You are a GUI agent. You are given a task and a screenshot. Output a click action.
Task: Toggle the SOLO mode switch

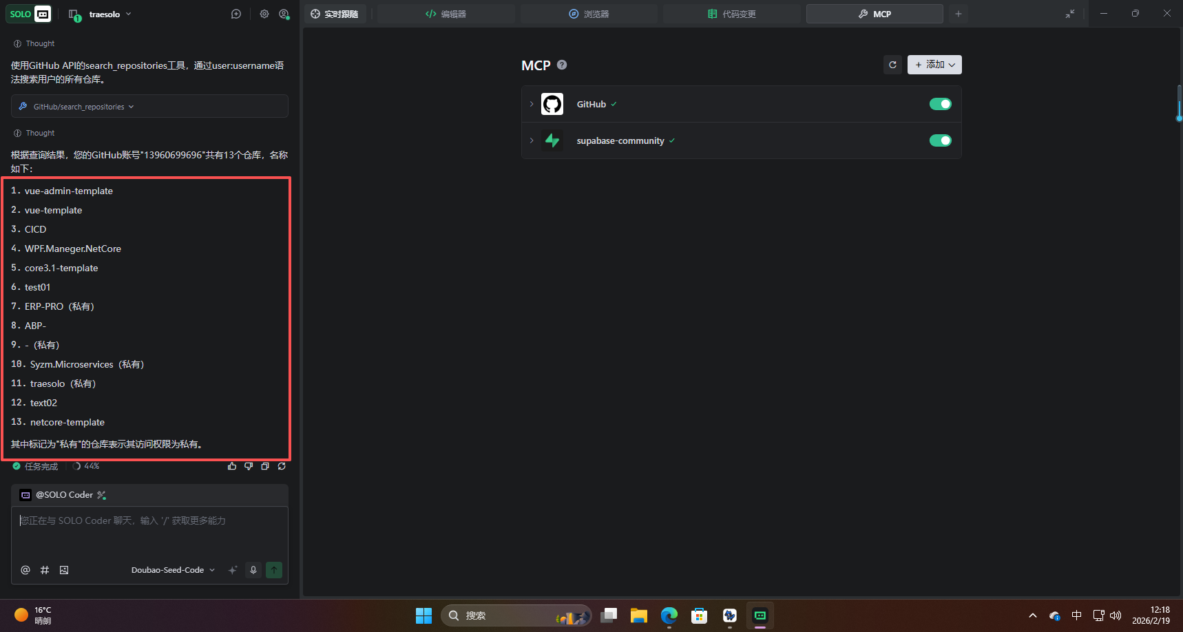tap(29, 14)
